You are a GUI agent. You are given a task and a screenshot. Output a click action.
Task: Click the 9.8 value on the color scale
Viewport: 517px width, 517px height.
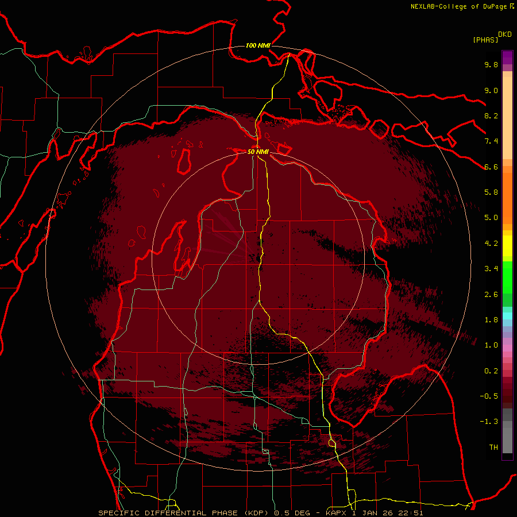(491, 64)
